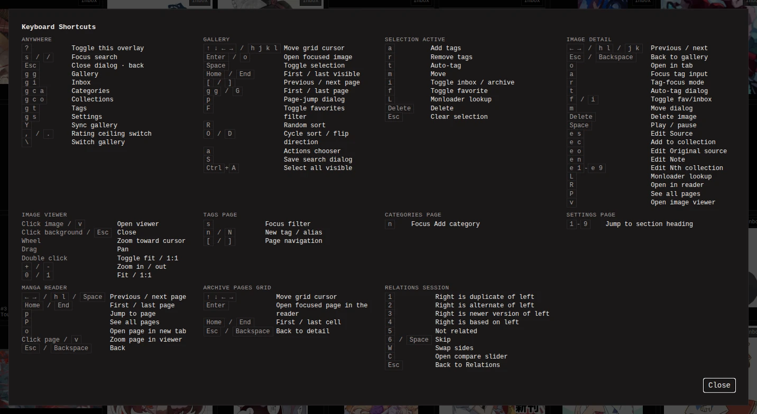Viewport: 757px width, 414px height.
Task: Click the "Page-jump dialog" label
Action: pos(314,99)
